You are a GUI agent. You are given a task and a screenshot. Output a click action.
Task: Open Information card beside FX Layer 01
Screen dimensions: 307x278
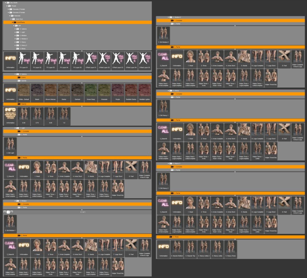tap(10, 59)
